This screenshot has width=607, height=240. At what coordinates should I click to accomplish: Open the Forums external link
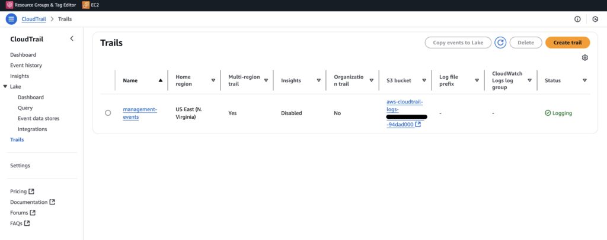point(23,213)
